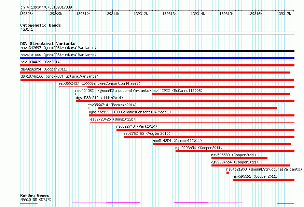Open the nsv1034429 (Coe2014) label

[41, 62]
